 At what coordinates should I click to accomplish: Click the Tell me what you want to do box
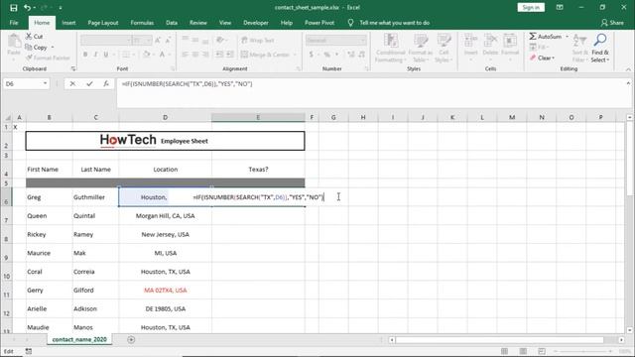click(395, 23)
